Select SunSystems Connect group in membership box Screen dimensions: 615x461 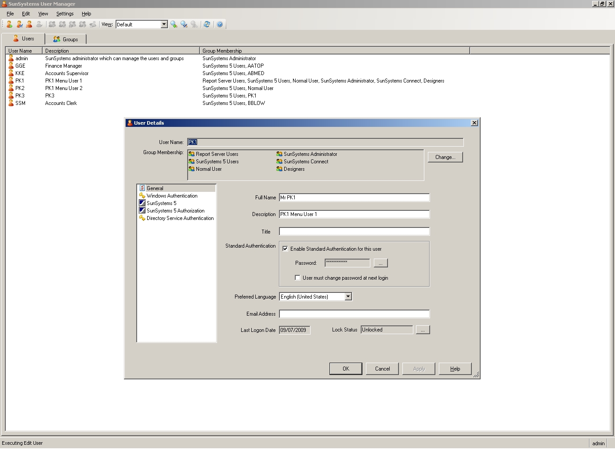[x=302, y=162]
